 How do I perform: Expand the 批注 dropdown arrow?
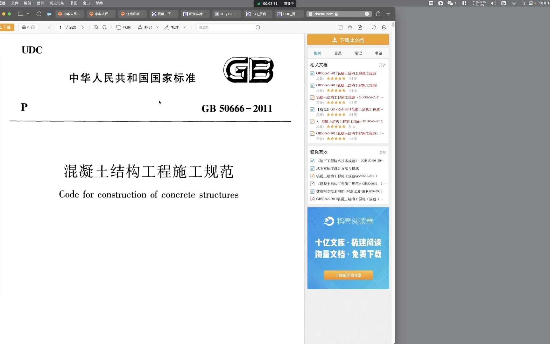[184, 27]
